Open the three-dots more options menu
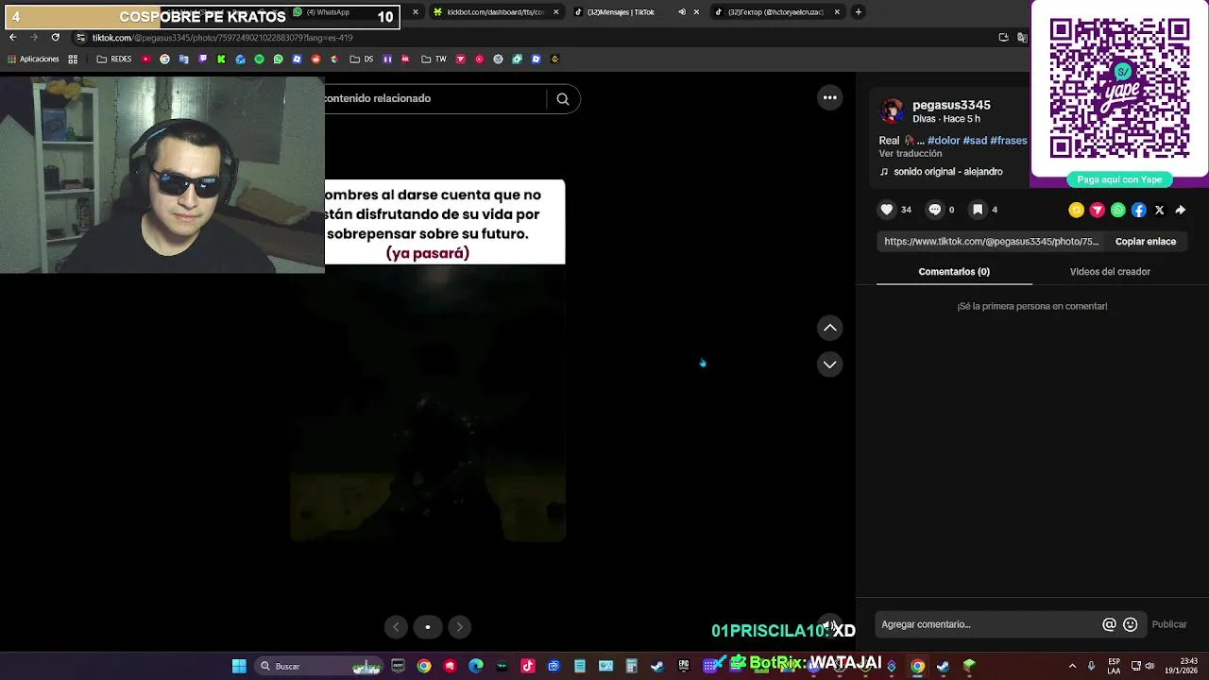1209x680 pixels. (x=830, y=97)
